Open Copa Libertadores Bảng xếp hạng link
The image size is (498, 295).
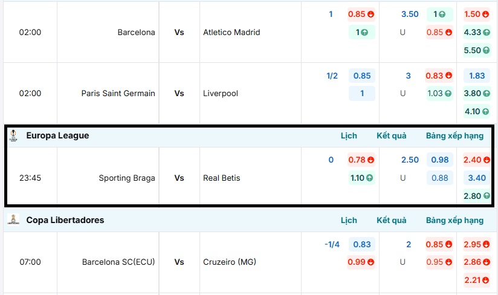454,221
